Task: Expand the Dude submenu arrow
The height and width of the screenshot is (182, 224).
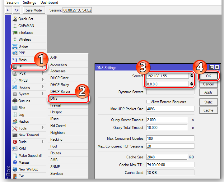Action: 43,142
